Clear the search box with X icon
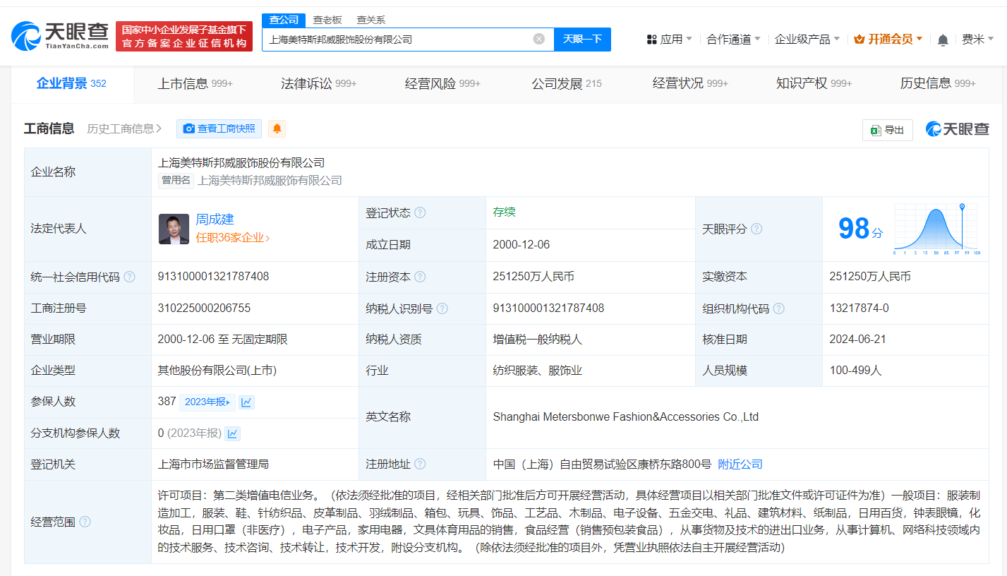 click(x=539, y=40)
